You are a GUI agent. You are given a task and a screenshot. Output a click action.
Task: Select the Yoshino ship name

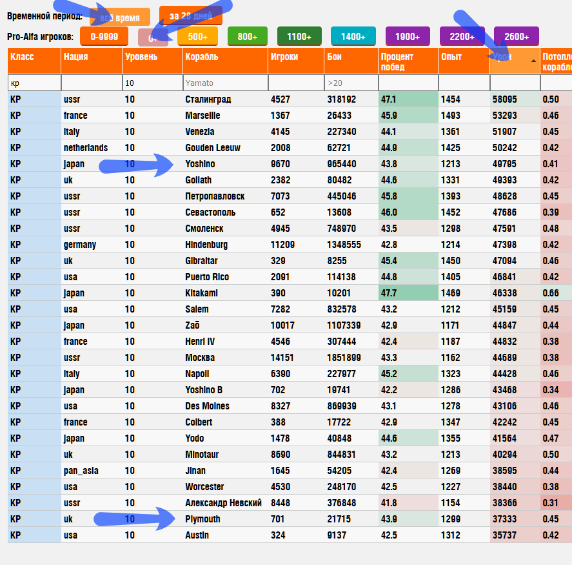pyautogui.click(x=200, y=163)
